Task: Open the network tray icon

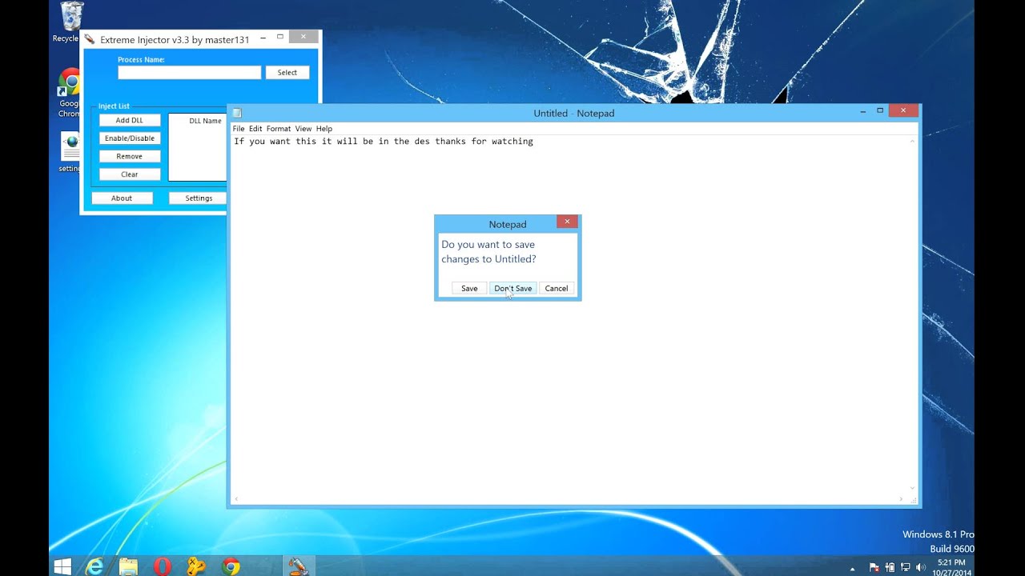Action: pos(905,567)
